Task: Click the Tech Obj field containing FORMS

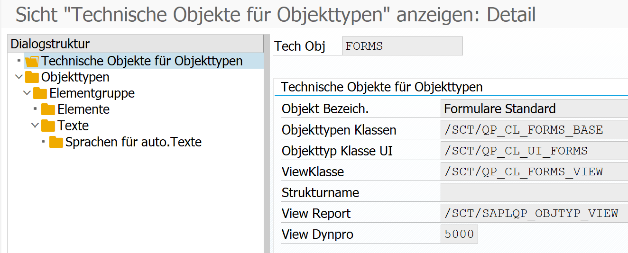Action: click(402, 46)
